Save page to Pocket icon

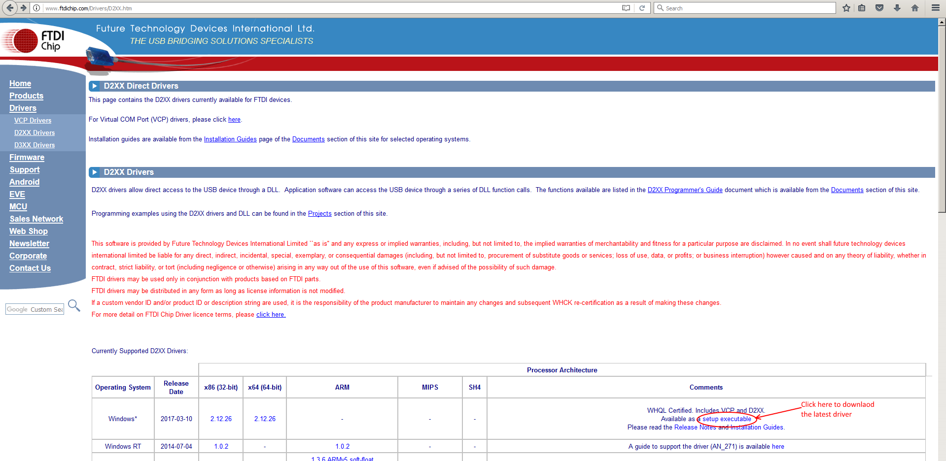879,8
